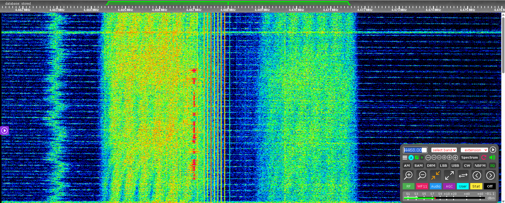
Task: Click the '4.463 MHz' scale label
Action: coord(57,10)
